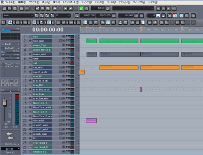Click the Stop transport button
The height and width of the screenshot is (155, 203).
click(x=60, y=8)
